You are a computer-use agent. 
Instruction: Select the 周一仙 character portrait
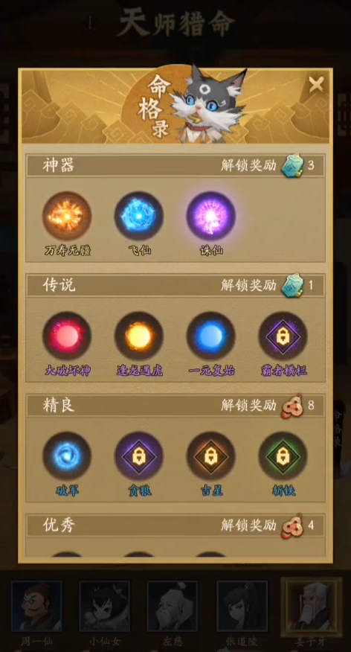coord(36,607)
